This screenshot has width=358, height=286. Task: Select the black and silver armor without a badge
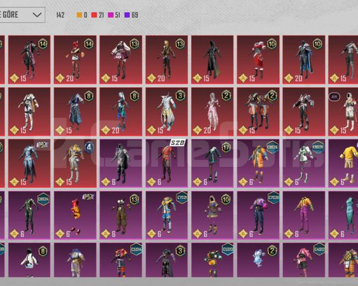(304, 112)
